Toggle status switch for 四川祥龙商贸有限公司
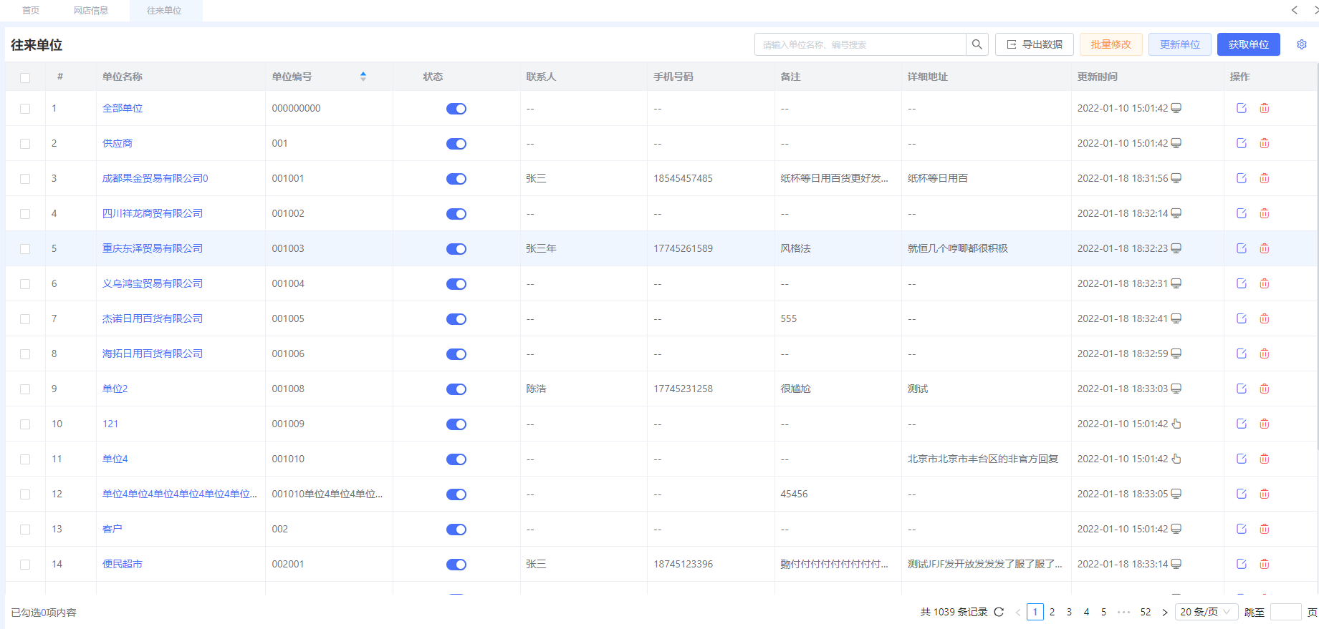 [x=456, y=214]
